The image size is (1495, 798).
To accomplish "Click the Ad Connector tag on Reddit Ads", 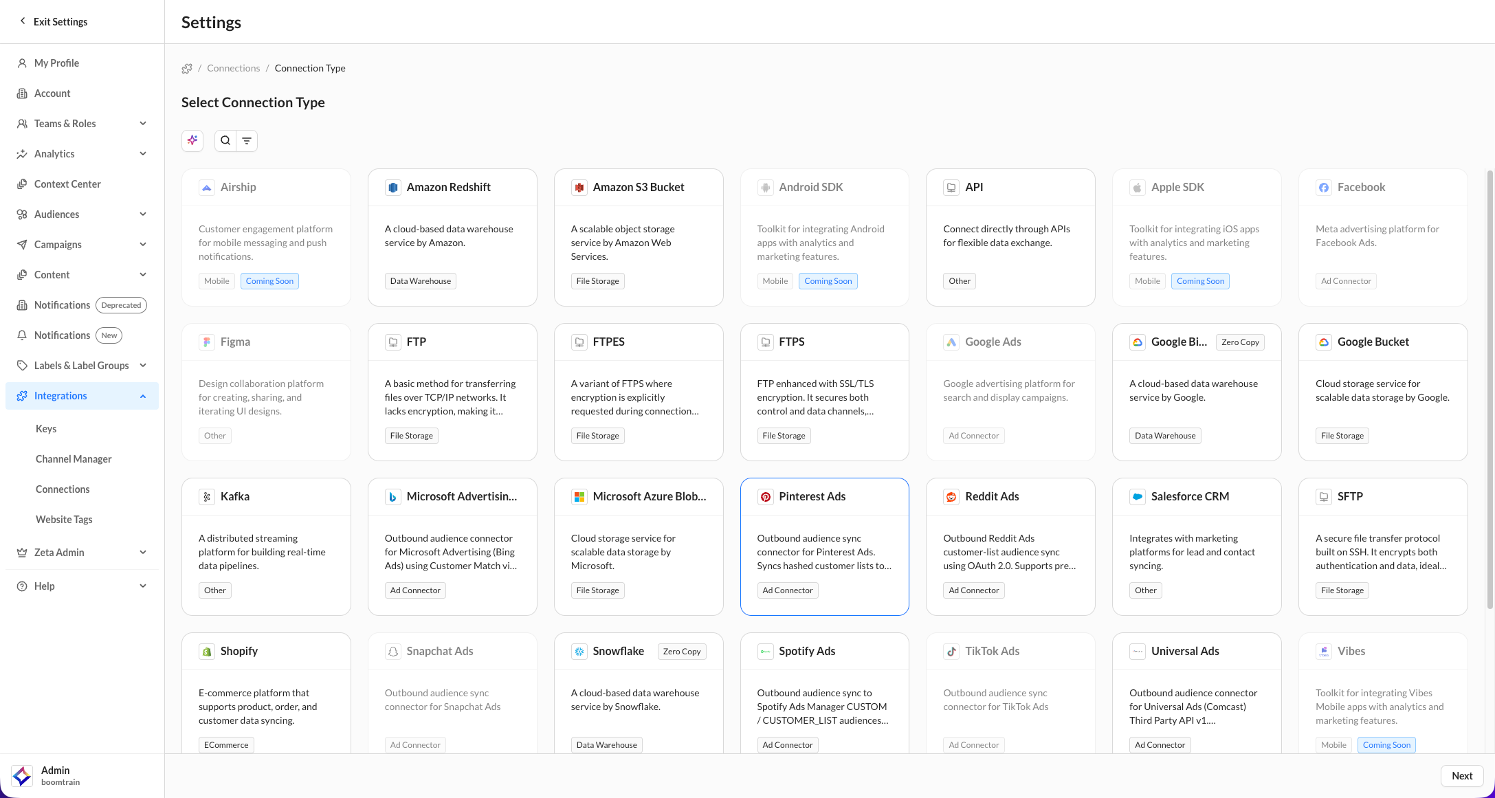I will point(974,590).
